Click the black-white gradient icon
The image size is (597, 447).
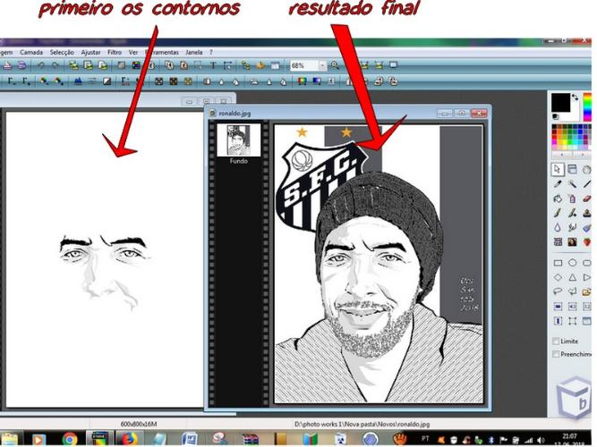click(x=107, y=81)
